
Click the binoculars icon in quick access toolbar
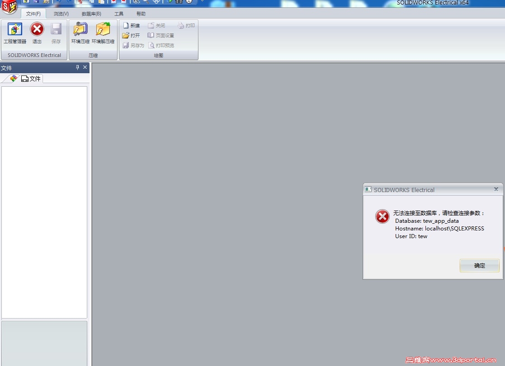click(x=179, y=2)
